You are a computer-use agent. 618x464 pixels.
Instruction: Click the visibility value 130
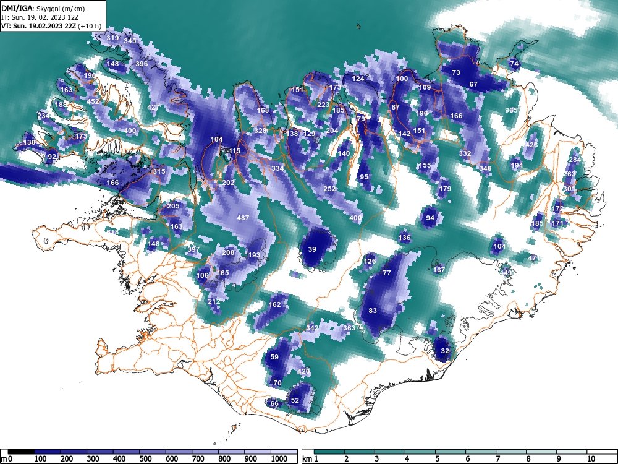click(x=29, y=142)
